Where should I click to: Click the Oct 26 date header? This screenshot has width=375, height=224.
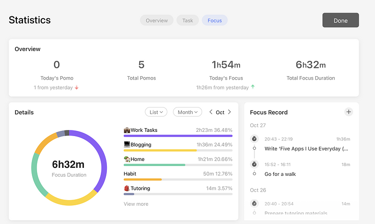(x=258, y=190)
